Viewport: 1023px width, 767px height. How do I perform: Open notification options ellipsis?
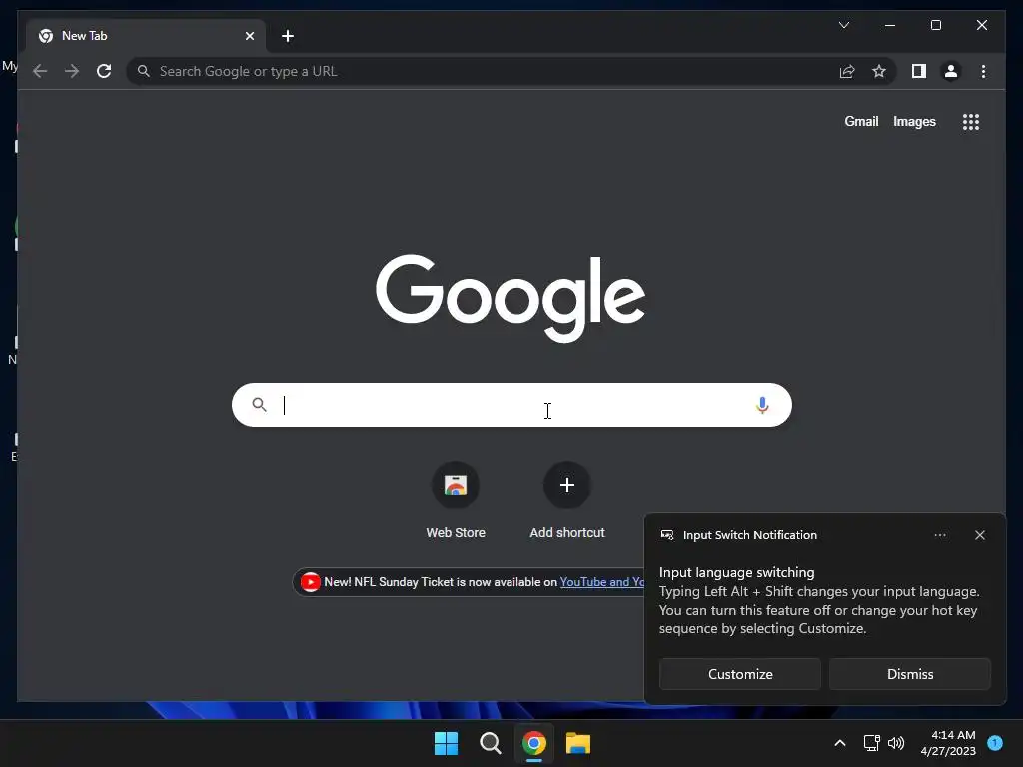pyautogui.click(x=939, y=535)
